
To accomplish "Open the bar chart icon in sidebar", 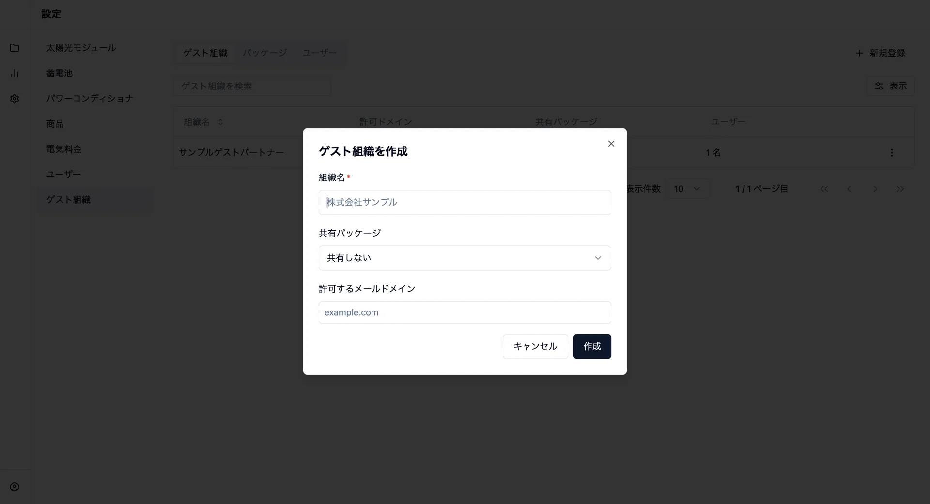I will point(15,74).
